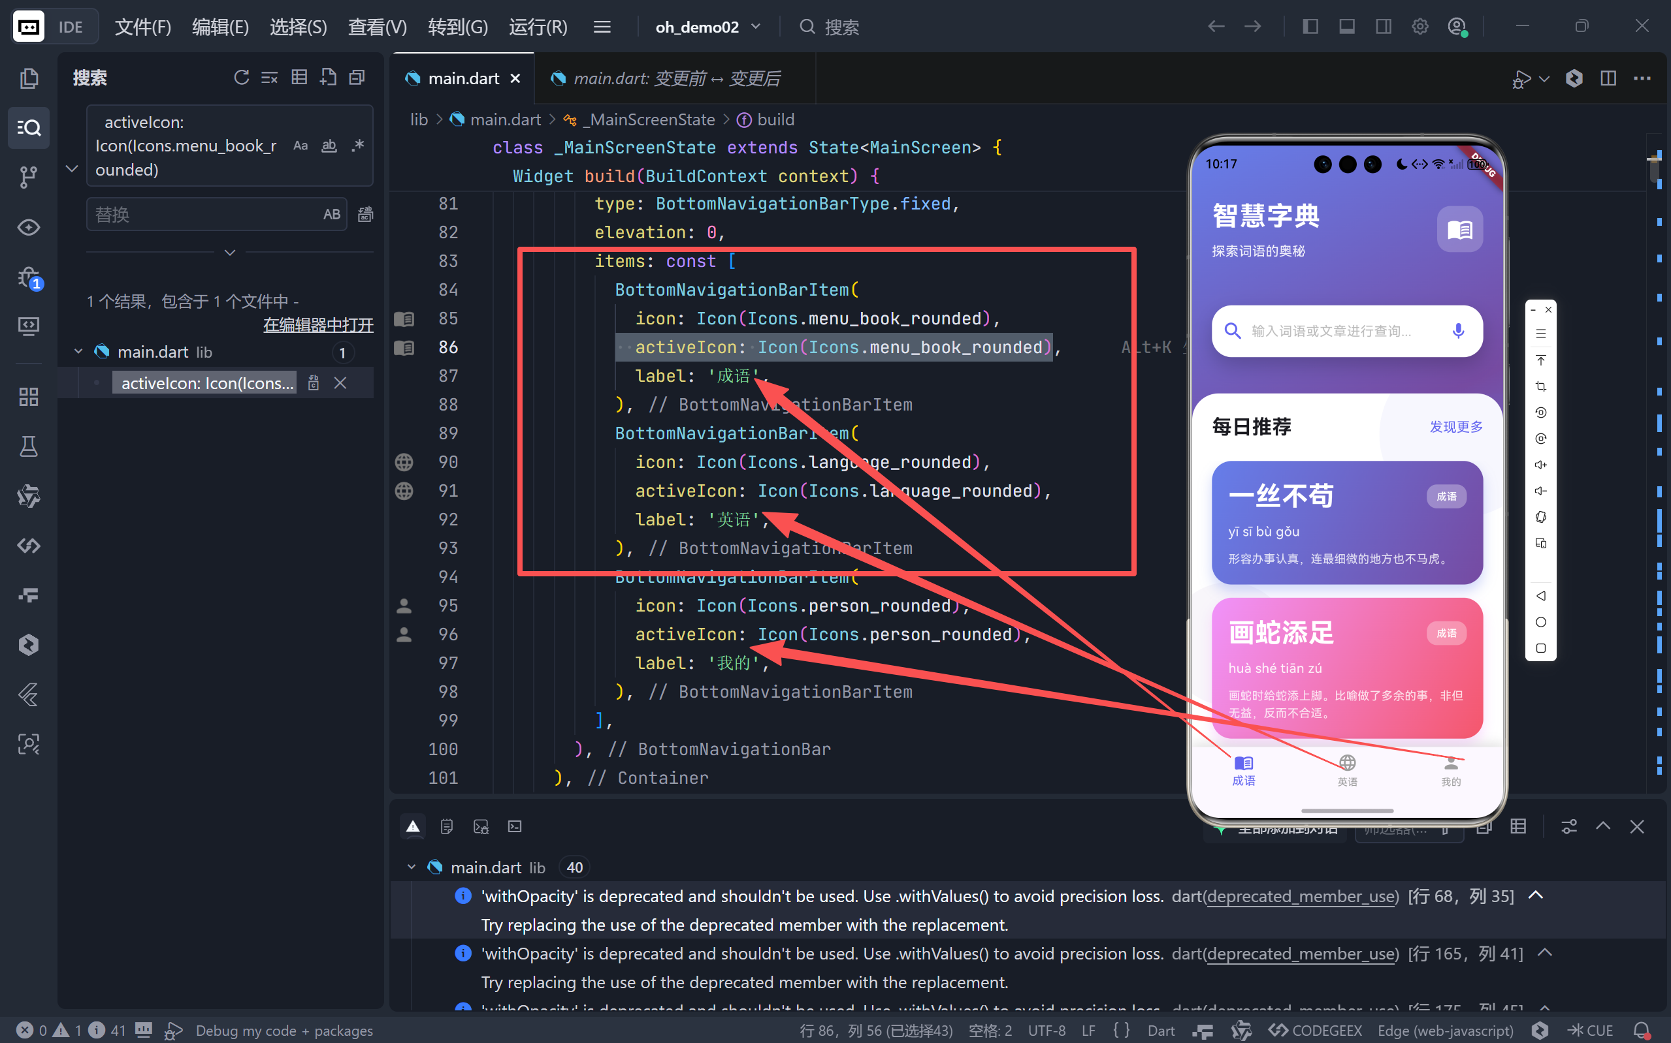Click the 在编辑器中打开 link

(x=318, y=325)
